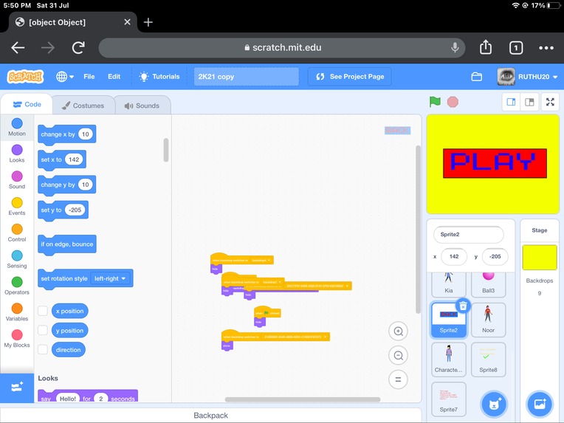Delete Sprite2 with the trash icon

click(463, 306)
